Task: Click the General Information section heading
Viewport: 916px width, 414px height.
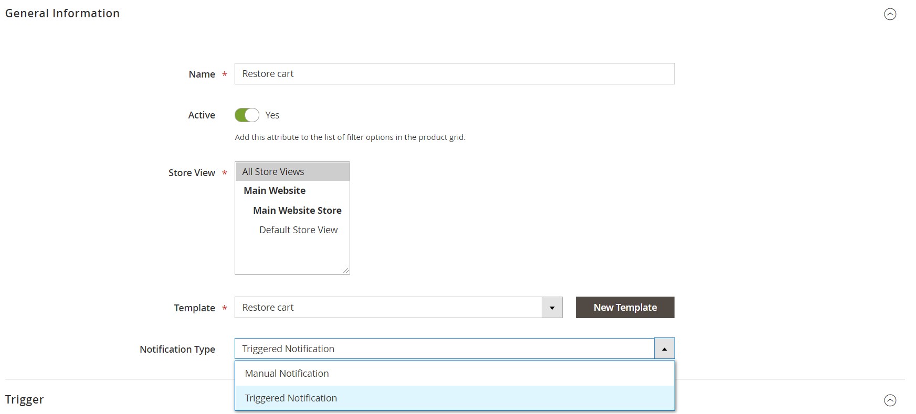Action: pos(62,14)
